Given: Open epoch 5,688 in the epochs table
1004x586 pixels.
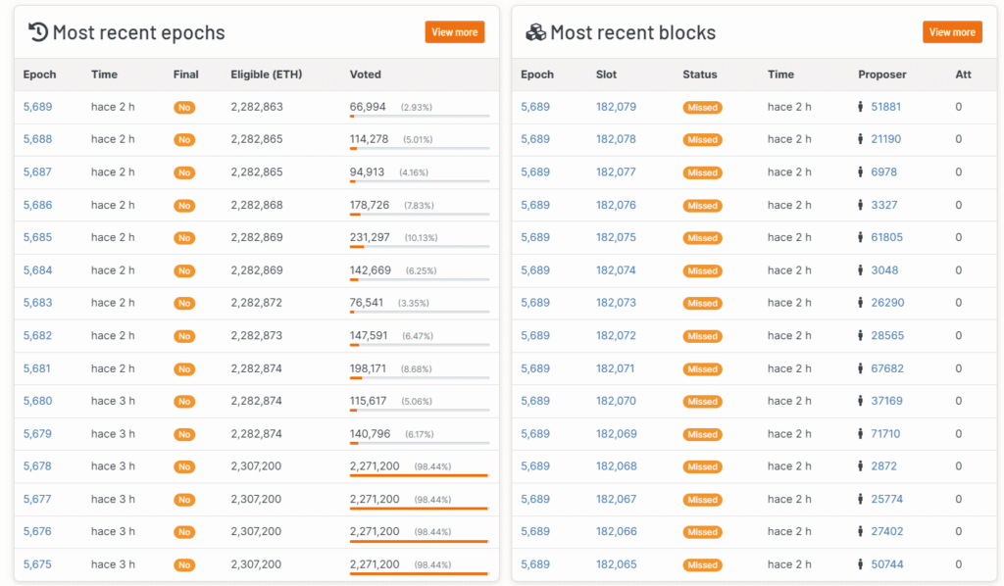Looking at the screenshot, I should pos(38,139).
